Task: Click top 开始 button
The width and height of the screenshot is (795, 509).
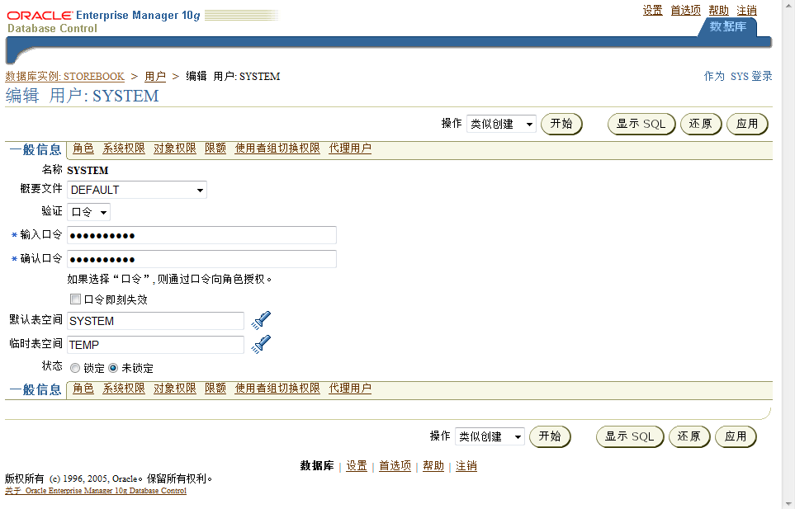Action: click(x=561, y=124)
